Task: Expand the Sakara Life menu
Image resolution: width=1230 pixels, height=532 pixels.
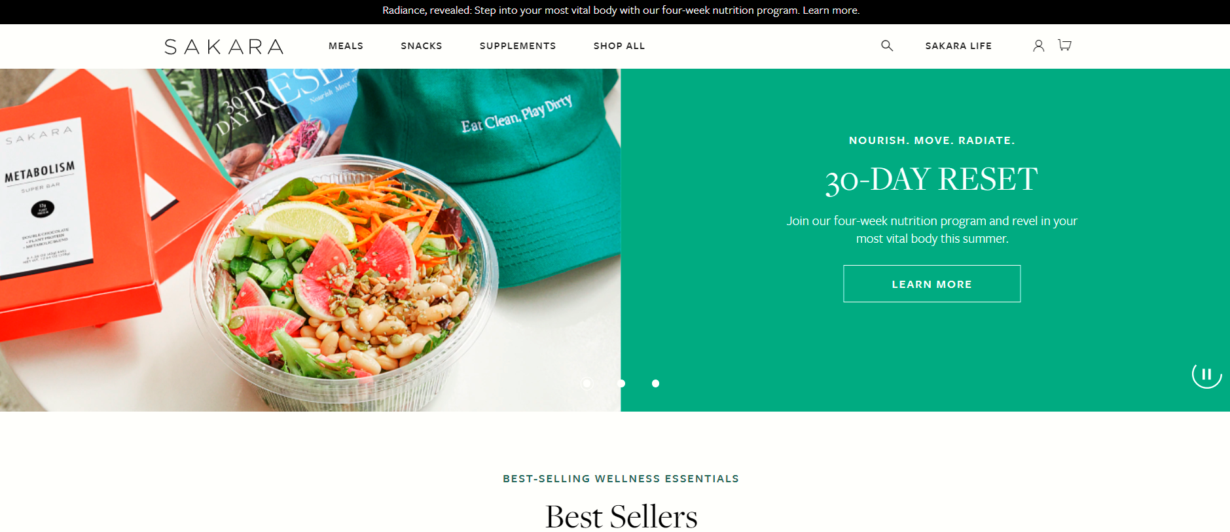Action: coord(958,46)
